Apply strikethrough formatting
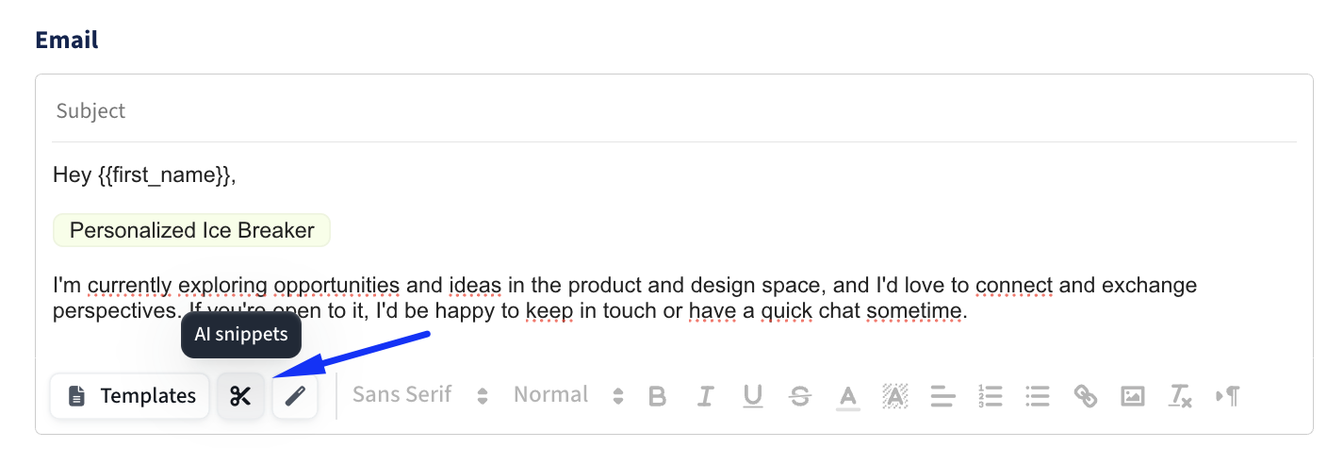 coord(800,396)
